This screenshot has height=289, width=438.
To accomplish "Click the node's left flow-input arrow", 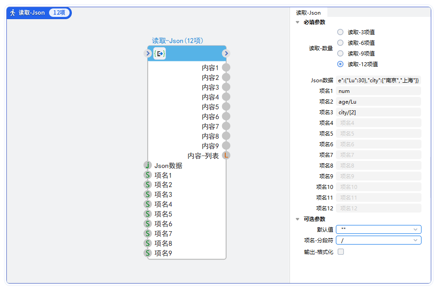I will [x=148, y=53].
